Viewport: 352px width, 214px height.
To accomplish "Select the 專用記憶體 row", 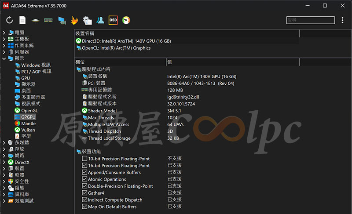I will coord(187,90).
